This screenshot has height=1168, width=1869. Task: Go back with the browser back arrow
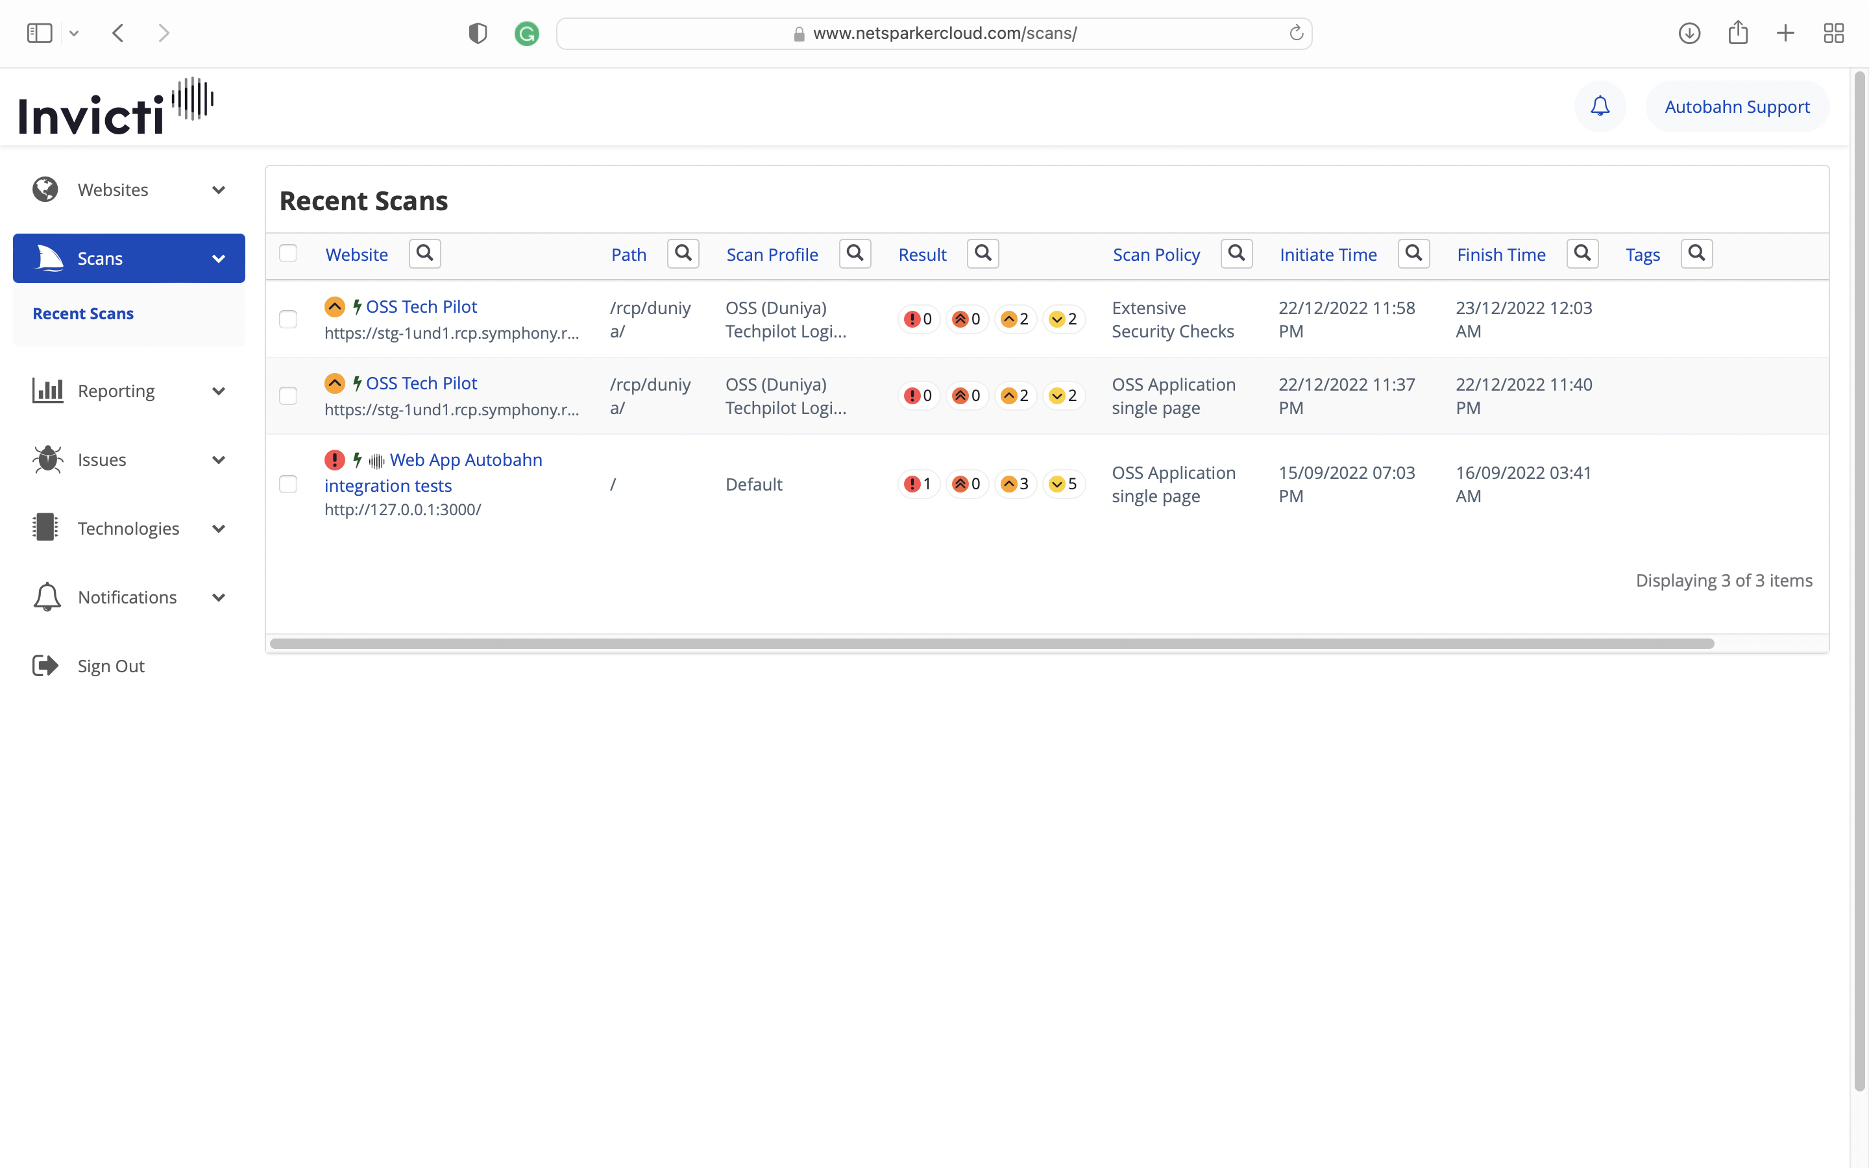coord(118,33)
